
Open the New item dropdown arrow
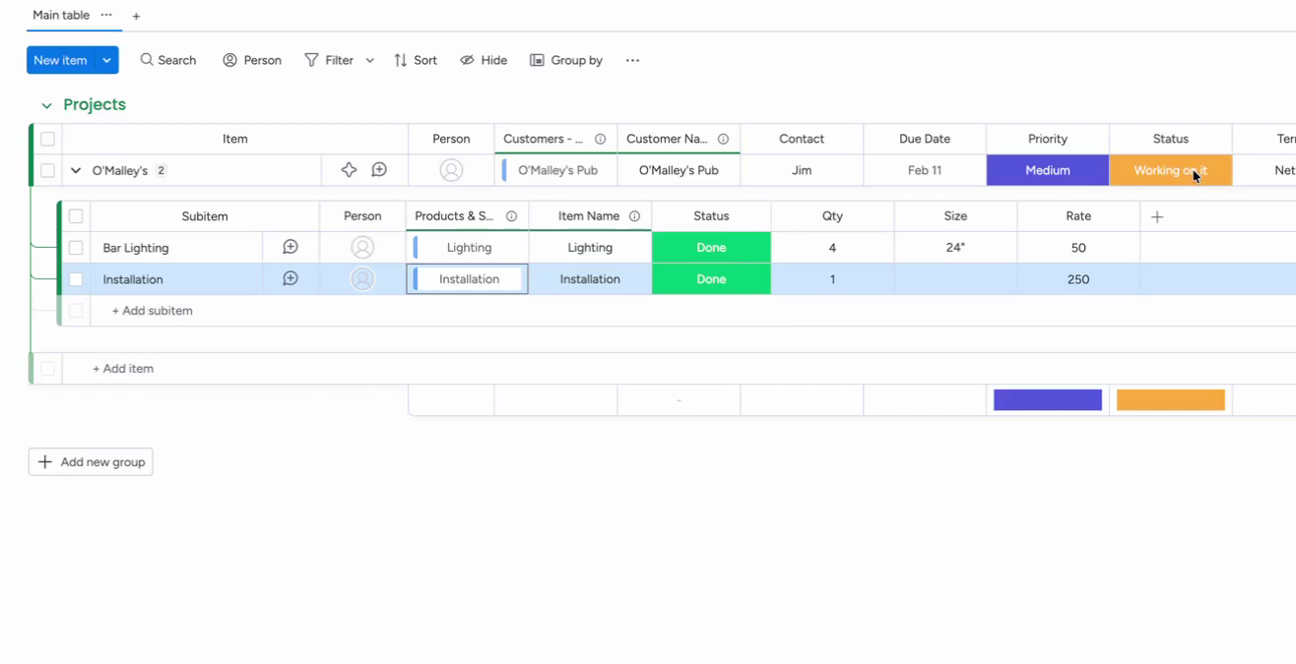[x=105, y=60]
